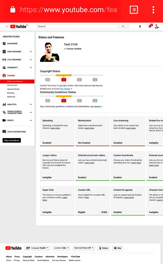The image size is (163, 264).
Task: Click the Community people icon
Action: click(4, 68)
